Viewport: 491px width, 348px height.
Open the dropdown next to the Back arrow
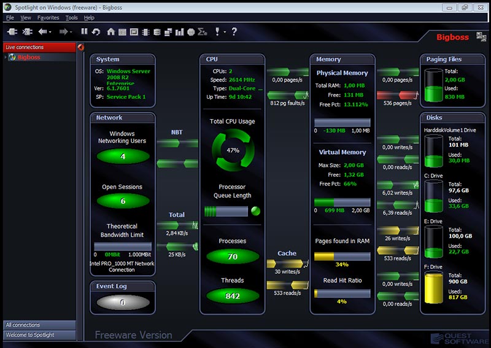pyautogui.click(x=50, y=32)
